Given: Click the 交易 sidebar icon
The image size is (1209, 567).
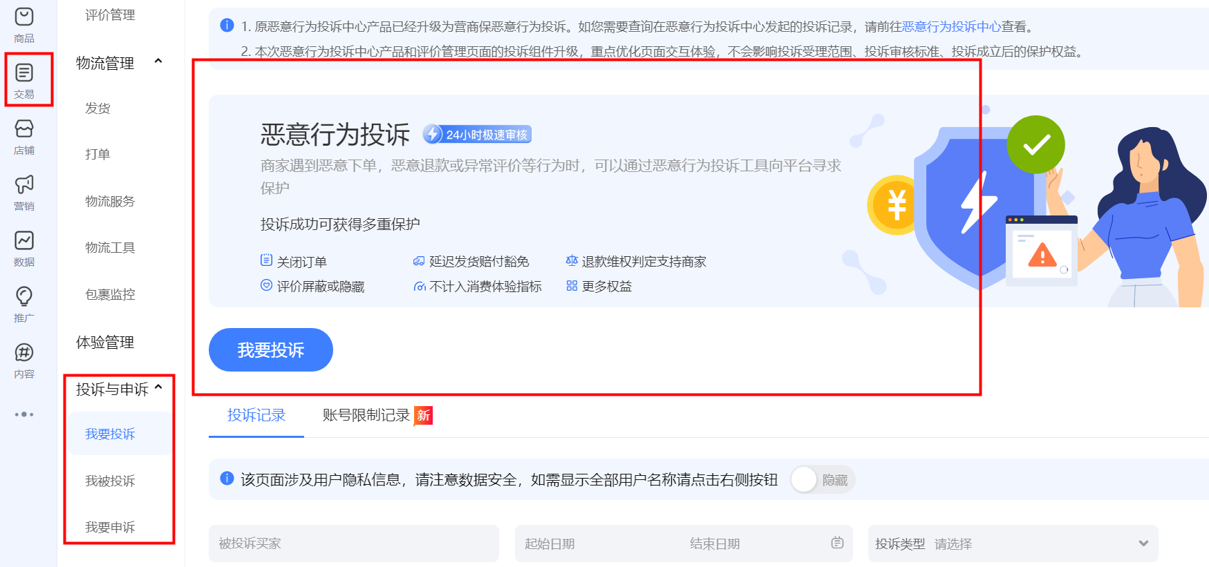Looking at the screenshot, I should coord(24,79).
